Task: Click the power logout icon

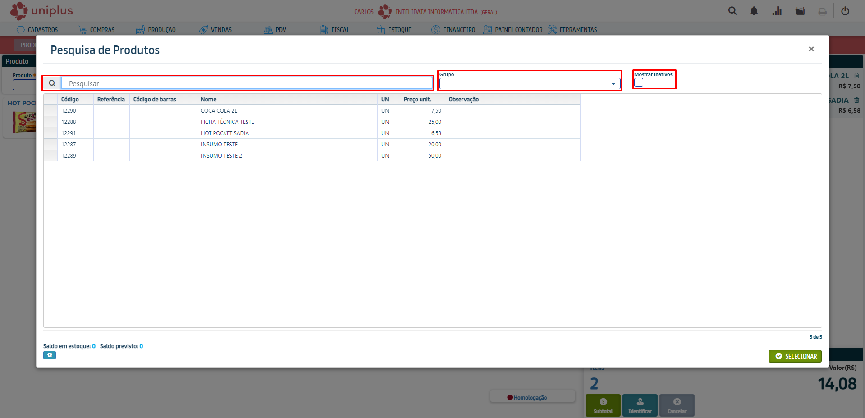Action: click(x=845, y=11)
